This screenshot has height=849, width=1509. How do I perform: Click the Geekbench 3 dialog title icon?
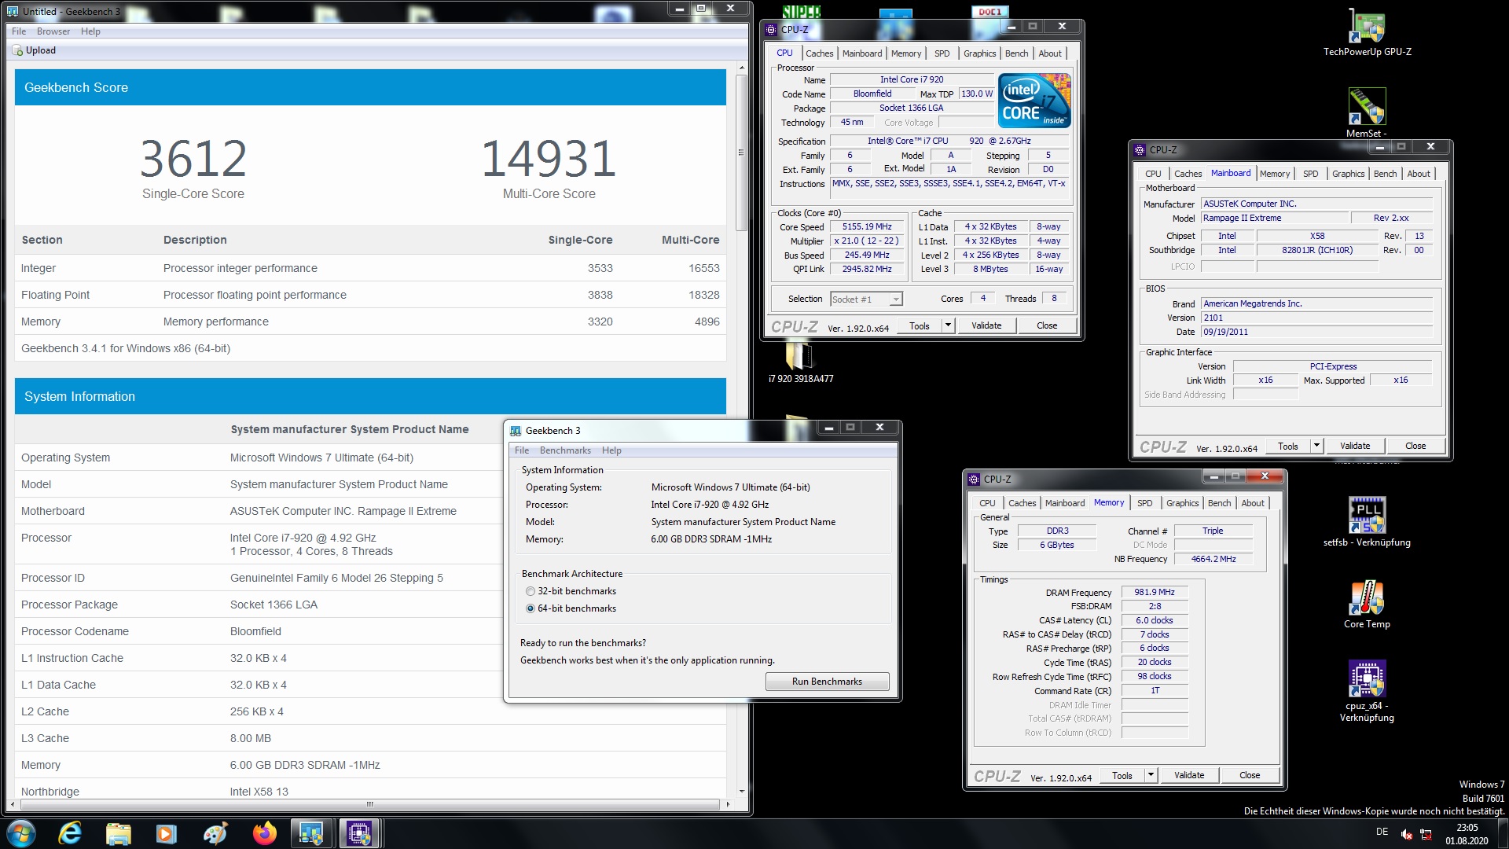[x=516, y=431]
